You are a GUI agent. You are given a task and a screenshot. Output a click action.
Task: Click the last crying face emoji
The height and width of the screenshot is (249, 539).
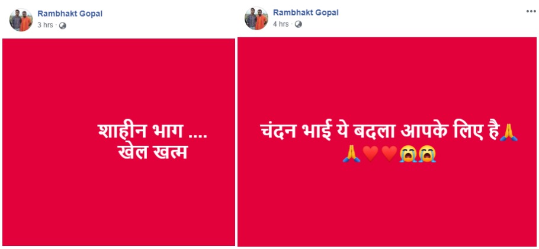pos(427,154)
